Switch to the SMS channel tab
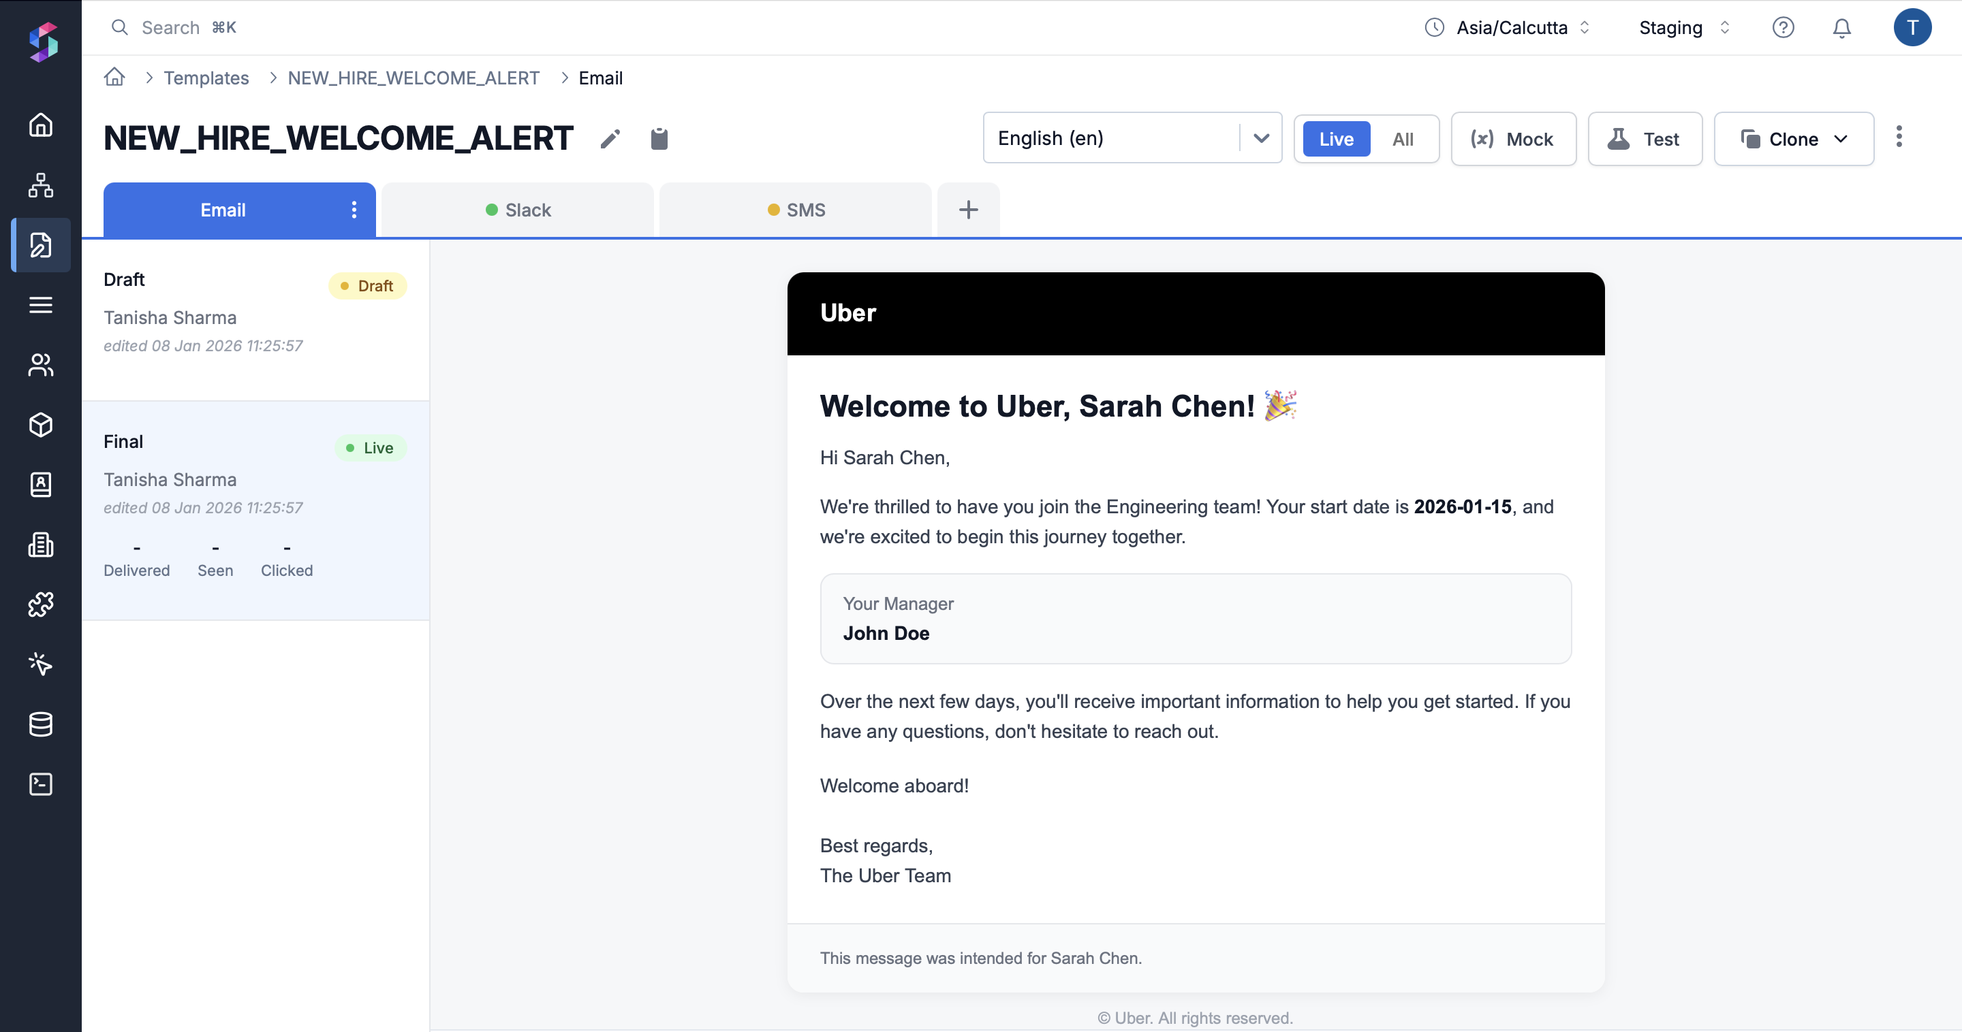Image resolution: width=1962 pixels, height=1032 pixels. [795, 209]
